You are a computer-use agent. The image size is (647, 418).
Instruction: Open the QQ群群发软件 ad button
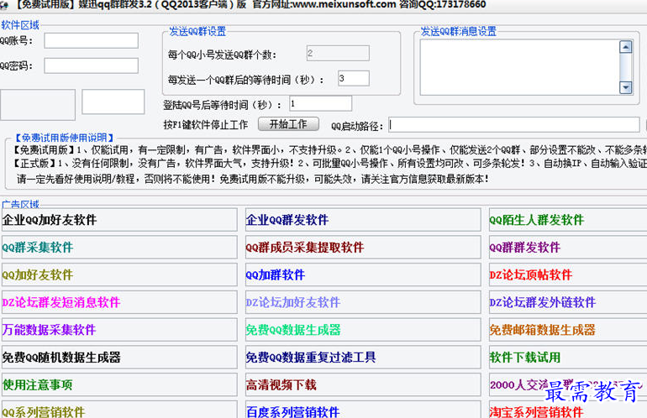pyautogui.click(x=568, y=248)
